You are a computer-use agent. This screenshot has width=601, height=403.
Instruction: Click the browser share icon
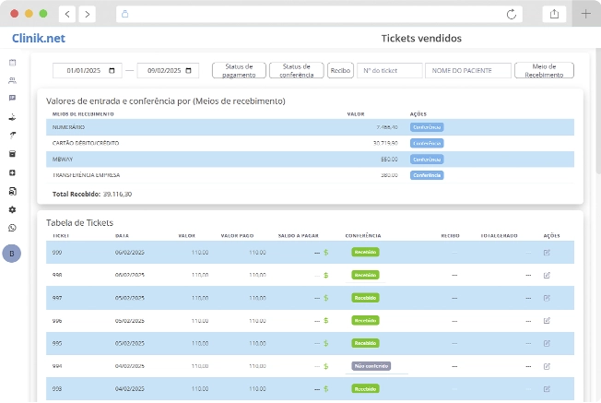pos(555,14)
